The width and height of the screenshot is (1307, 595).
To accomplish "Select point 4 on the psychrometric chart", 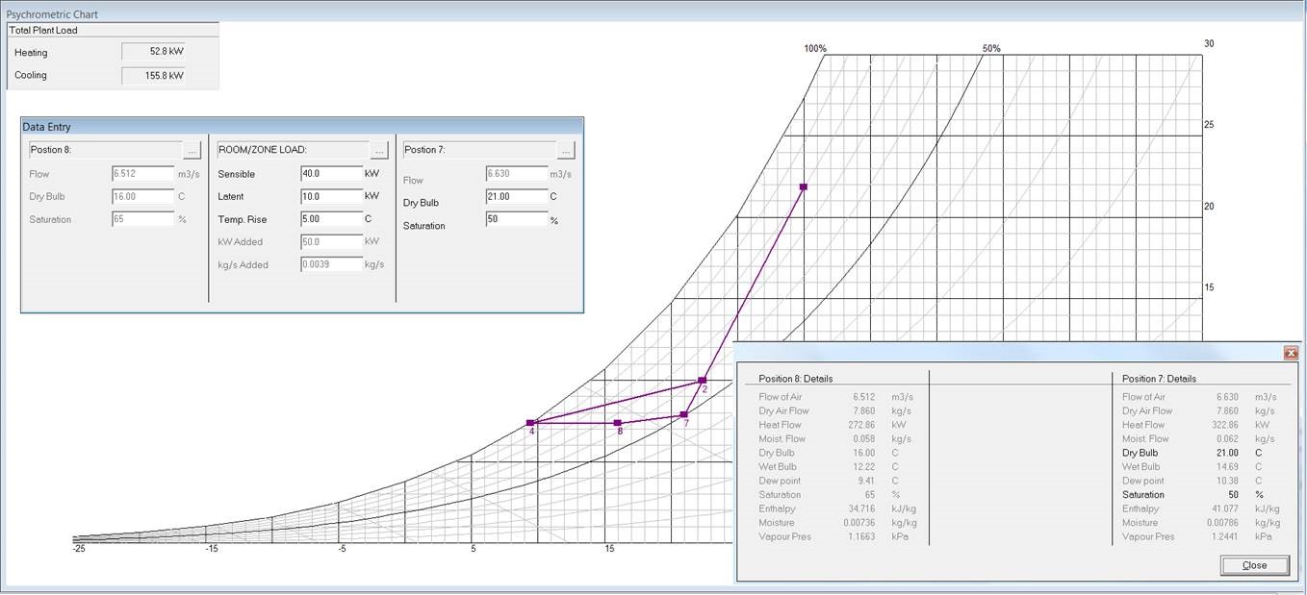I will [x=530, y=423].
